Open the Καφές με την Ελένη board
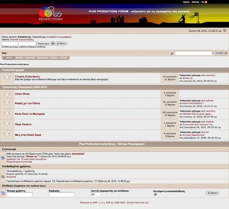This screenshot has width=229, height=209. point(27,103)
